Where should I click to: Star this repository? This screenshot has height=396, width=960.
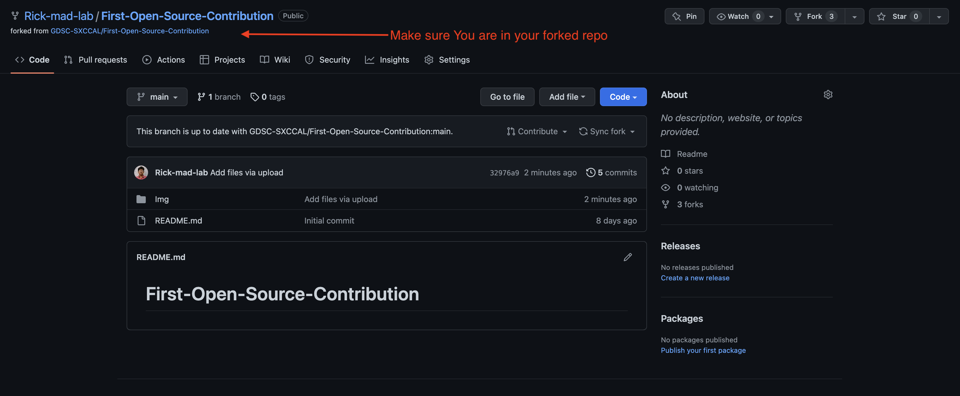coord(898,16)
